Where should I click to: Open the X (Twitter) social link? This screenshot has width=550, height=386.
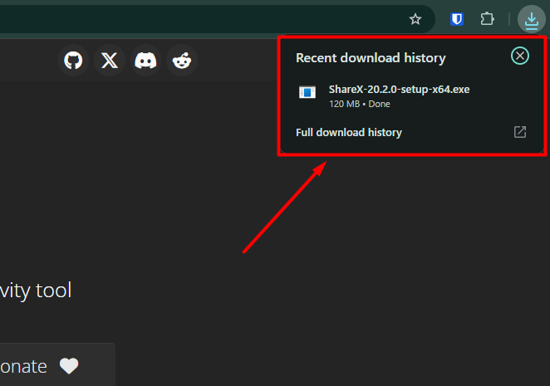[x=110, y=61]
